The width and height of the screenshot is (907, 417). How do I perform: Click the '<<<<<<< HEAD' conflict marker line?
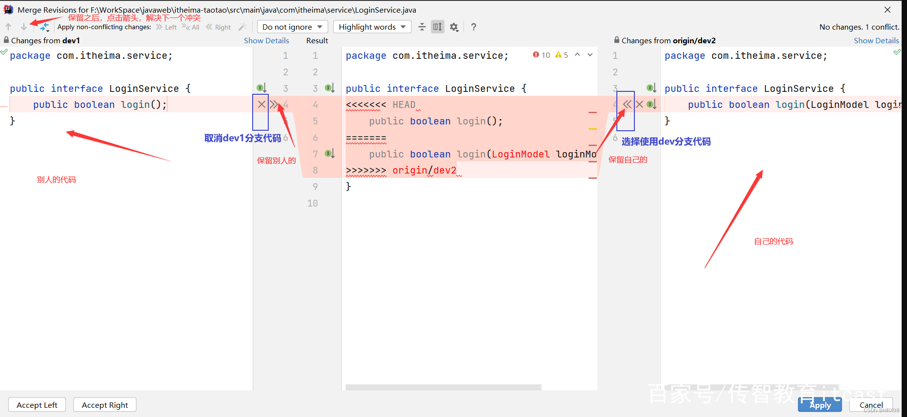pyautogui.click(x=381, y=104)
